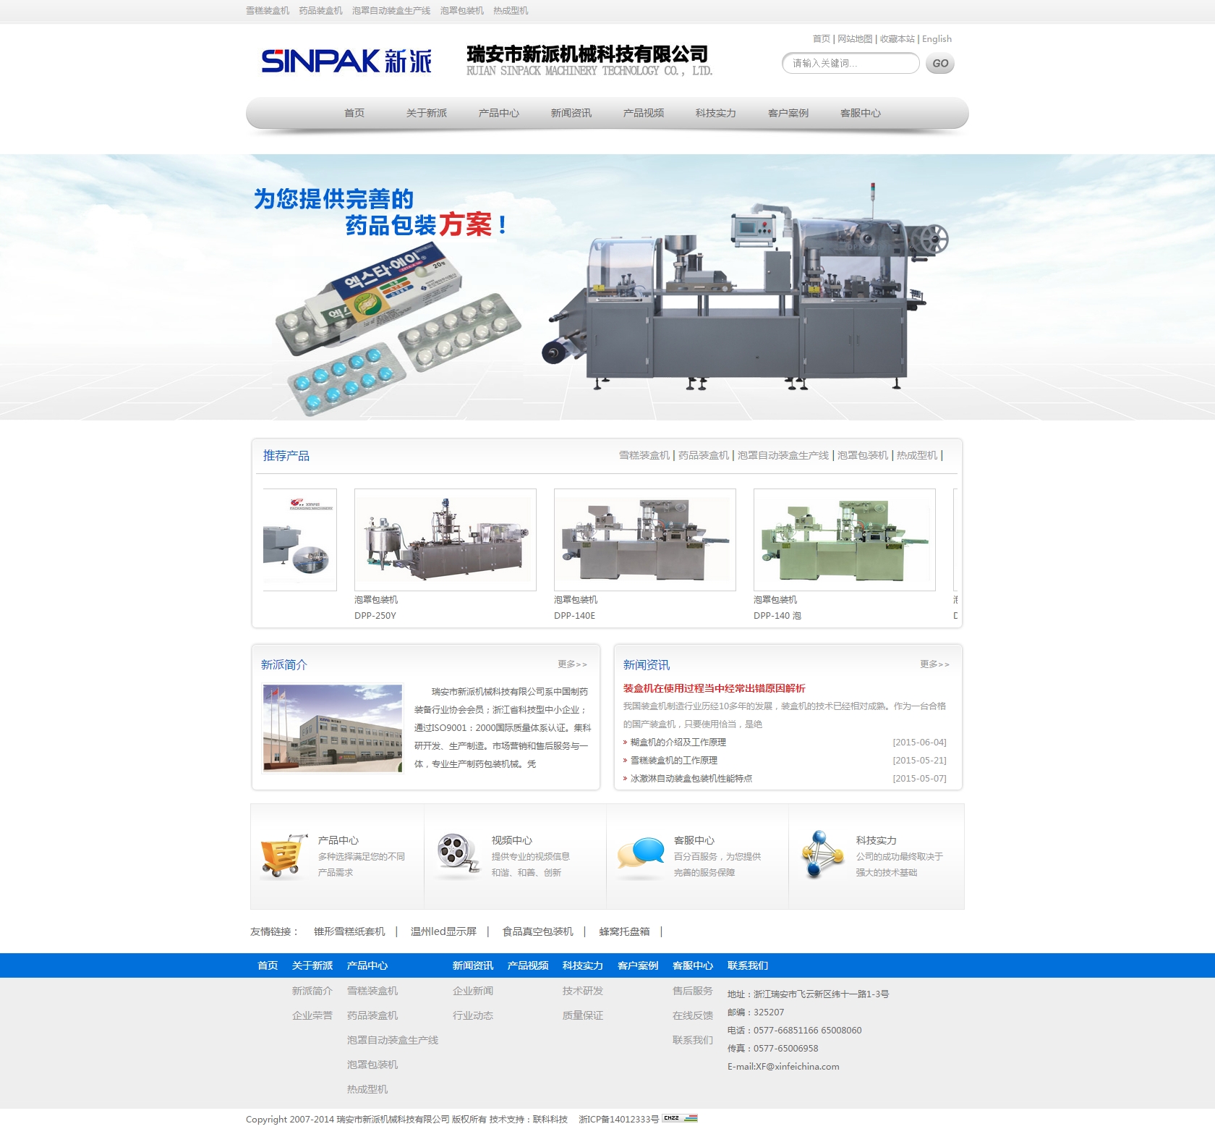
Task: View the DPP-140E product image
Action: [x=644, y=540]
